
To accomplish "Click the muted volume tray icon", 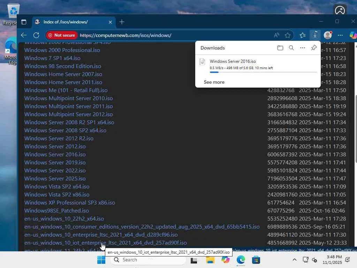I will 315,260.
